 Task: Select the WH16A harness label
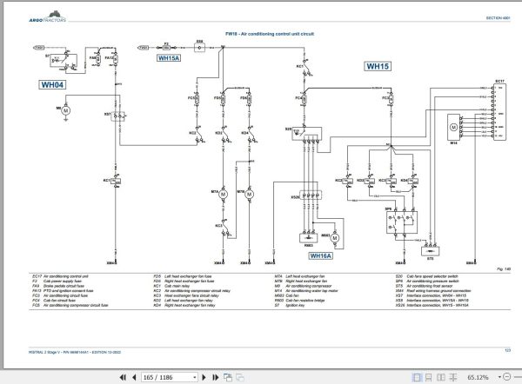click(320, 255)
